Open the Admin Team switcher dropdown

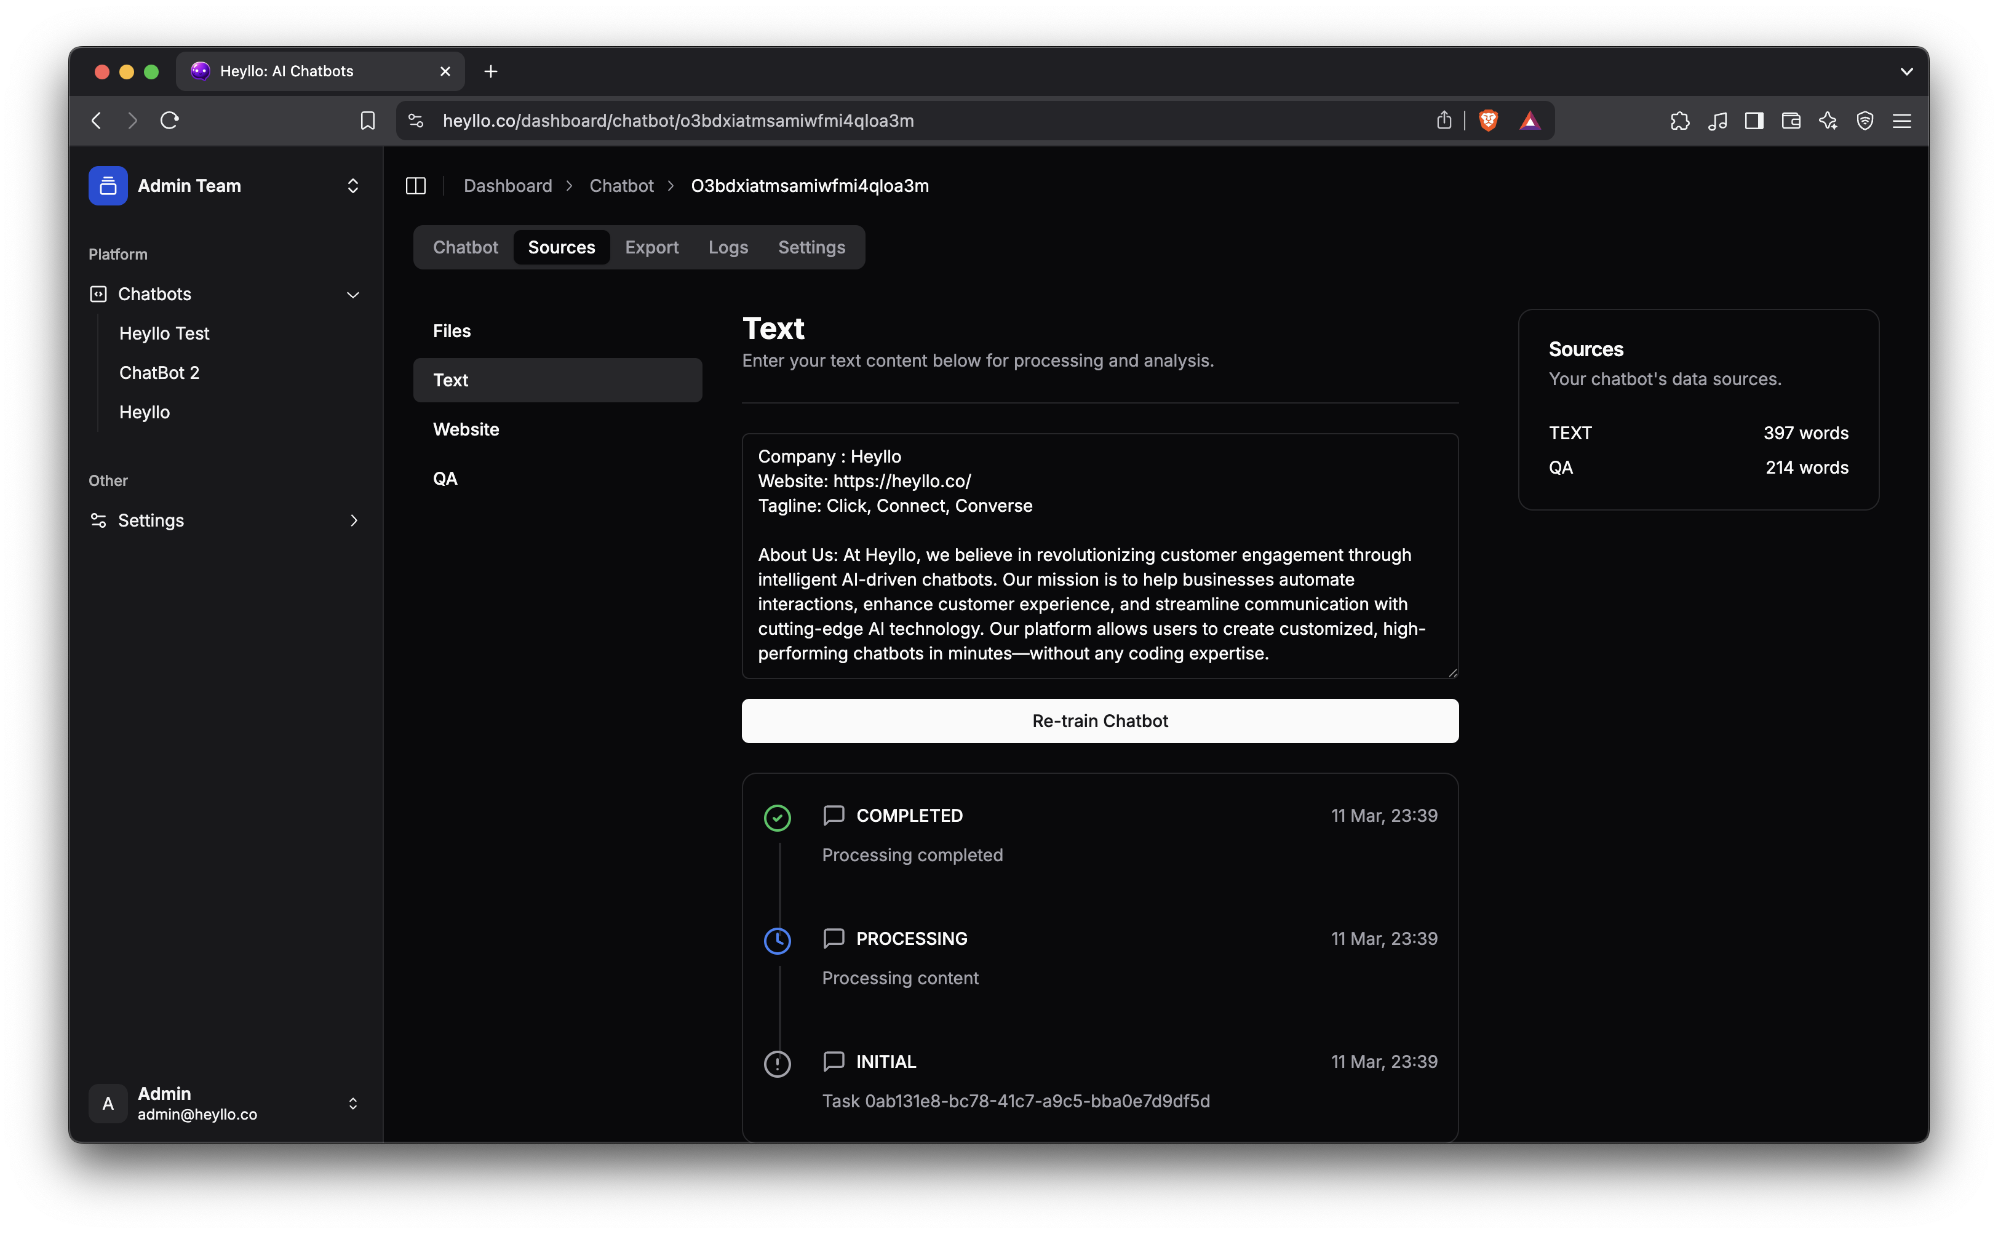click(352, 186)
